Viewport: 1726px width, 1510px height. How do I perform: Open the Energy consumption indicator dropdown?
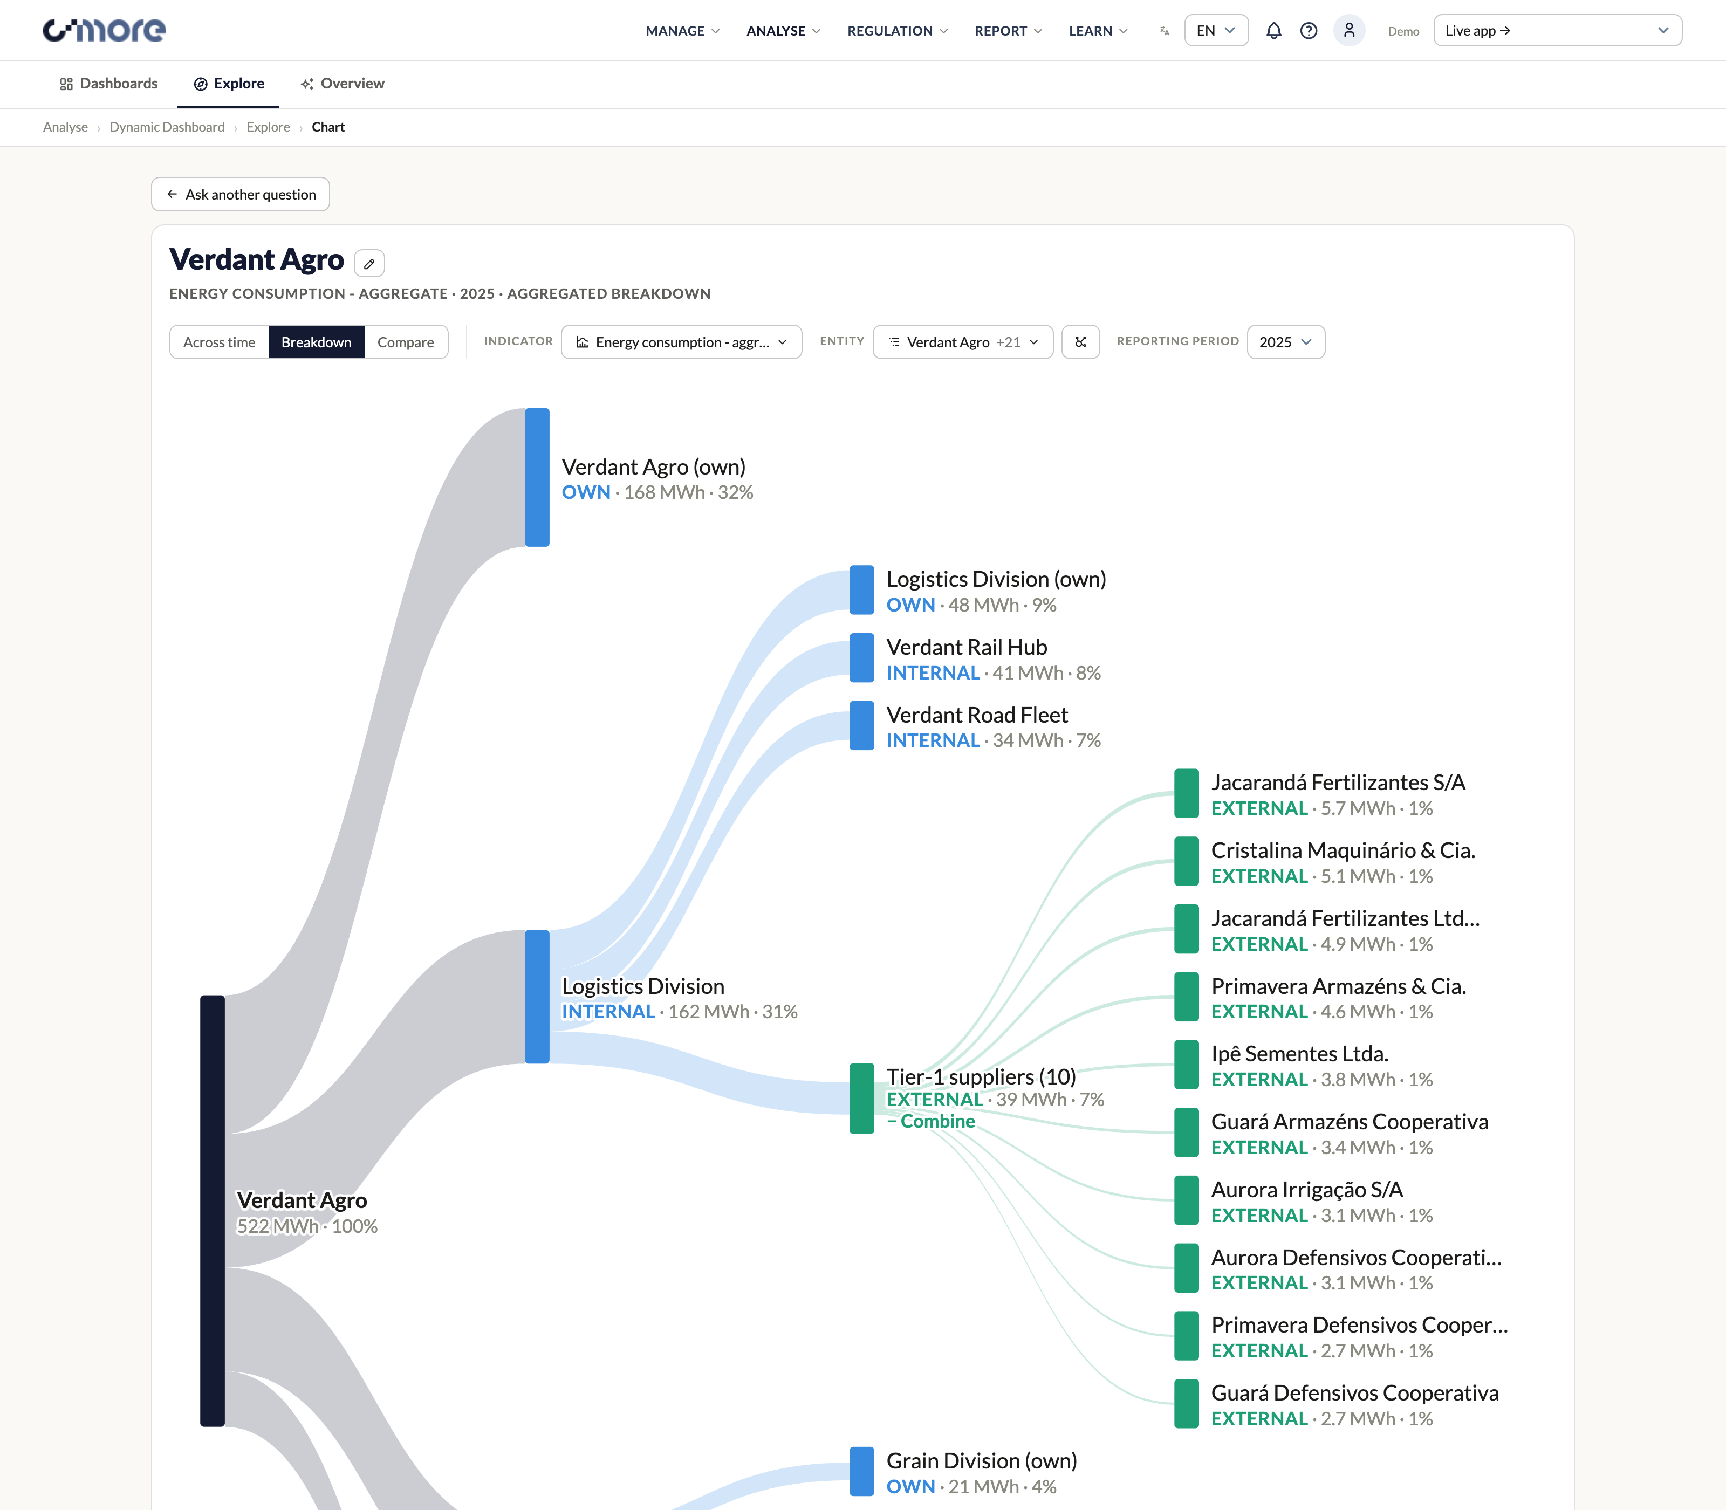(681, 342)
